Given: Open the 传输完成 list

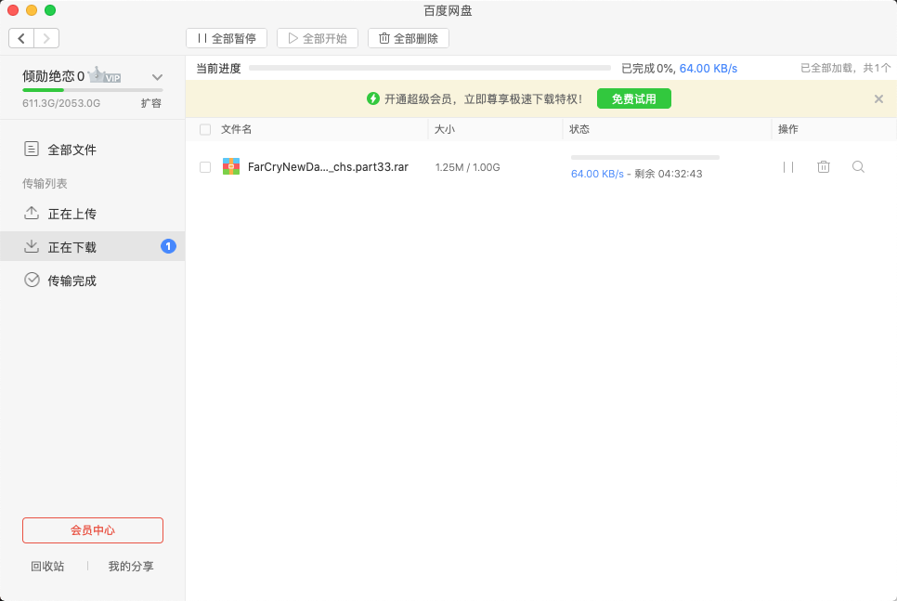Looking at the screenshot, I should (92, 281).
